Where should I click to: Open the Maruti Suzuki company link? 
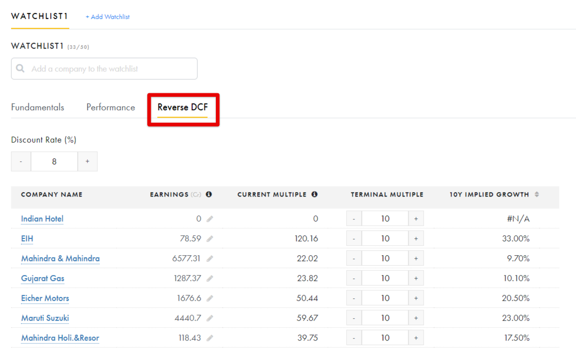click(x=45, y=318)
